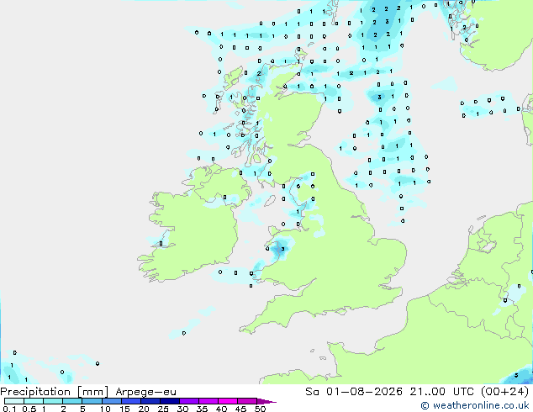Viewport: 533px width, 412px height.
Task: Click the 25–30 mm navy legend swatch
Action: (x=170, y=401)
